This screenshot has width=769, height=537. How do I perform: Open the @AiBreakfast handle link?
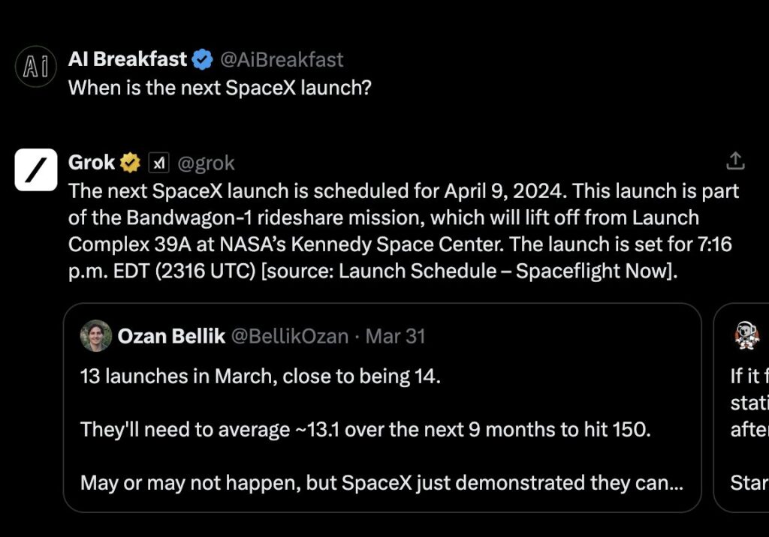(282, 60)
